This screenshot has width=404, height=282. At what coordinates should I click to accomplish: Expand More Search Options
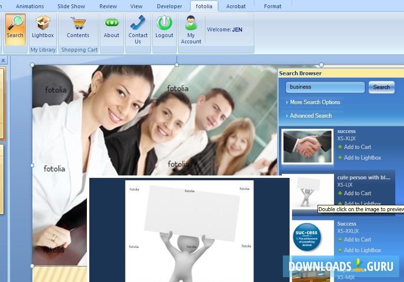(314, 102)
